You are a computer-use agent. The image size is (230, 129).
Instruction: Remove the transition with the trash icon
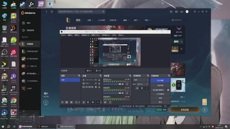pyautogui.click(x=142, y=88)
